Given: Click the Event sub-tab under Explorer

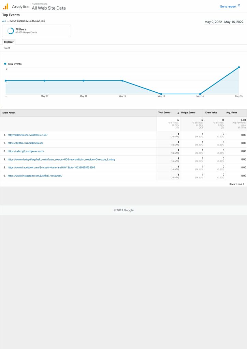Looking at the screenshot, I should (x=7, y=48).
